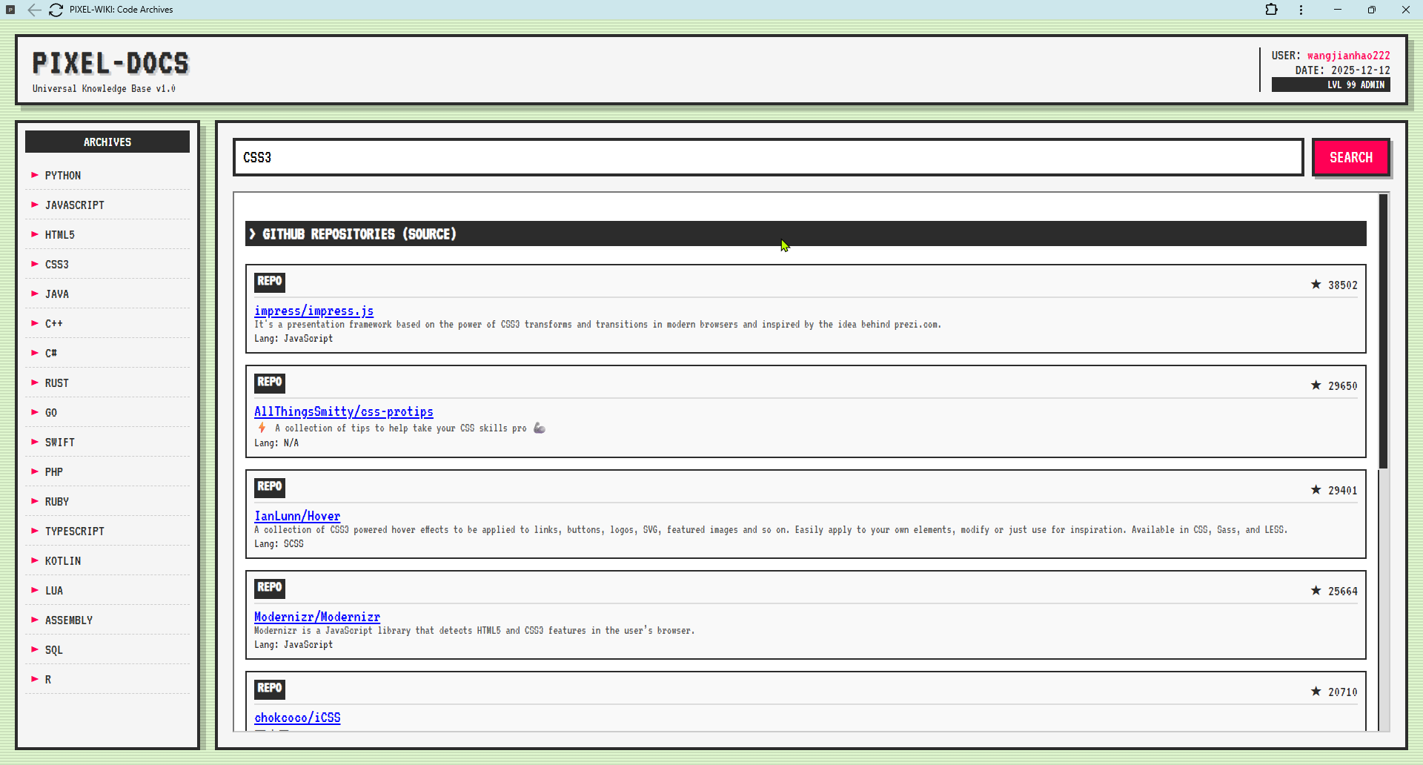The image size is (1423, 765).
Task: Click the lightning bolt in css-protips description
Action: 261,428
